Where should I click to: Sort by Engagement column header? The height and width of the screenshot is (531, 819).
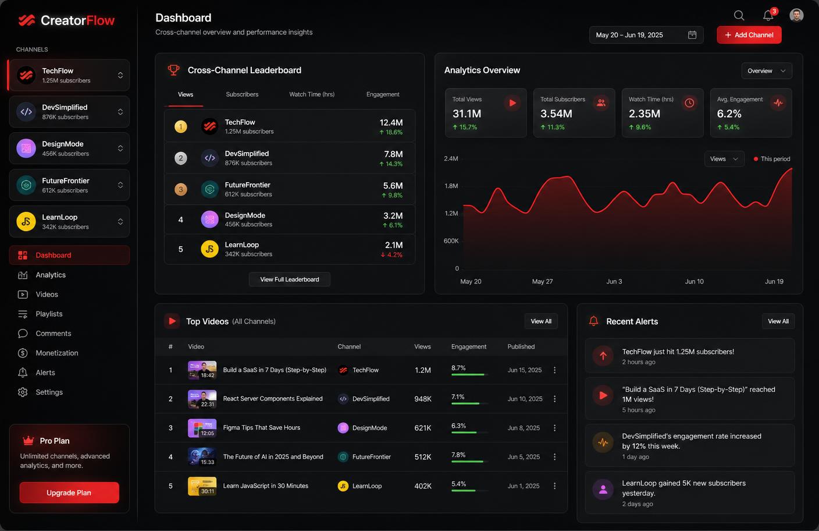tap(469, 346)
